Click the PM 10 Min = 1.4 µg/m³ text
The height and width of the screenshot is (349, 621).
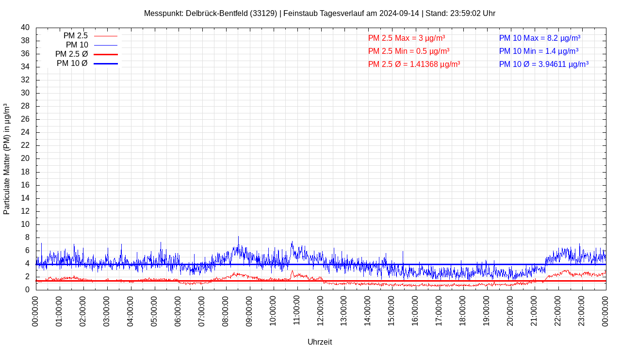click(539, 51)
